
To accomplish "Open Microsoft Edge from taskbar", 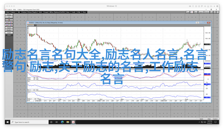I will (x=62, y=122).
